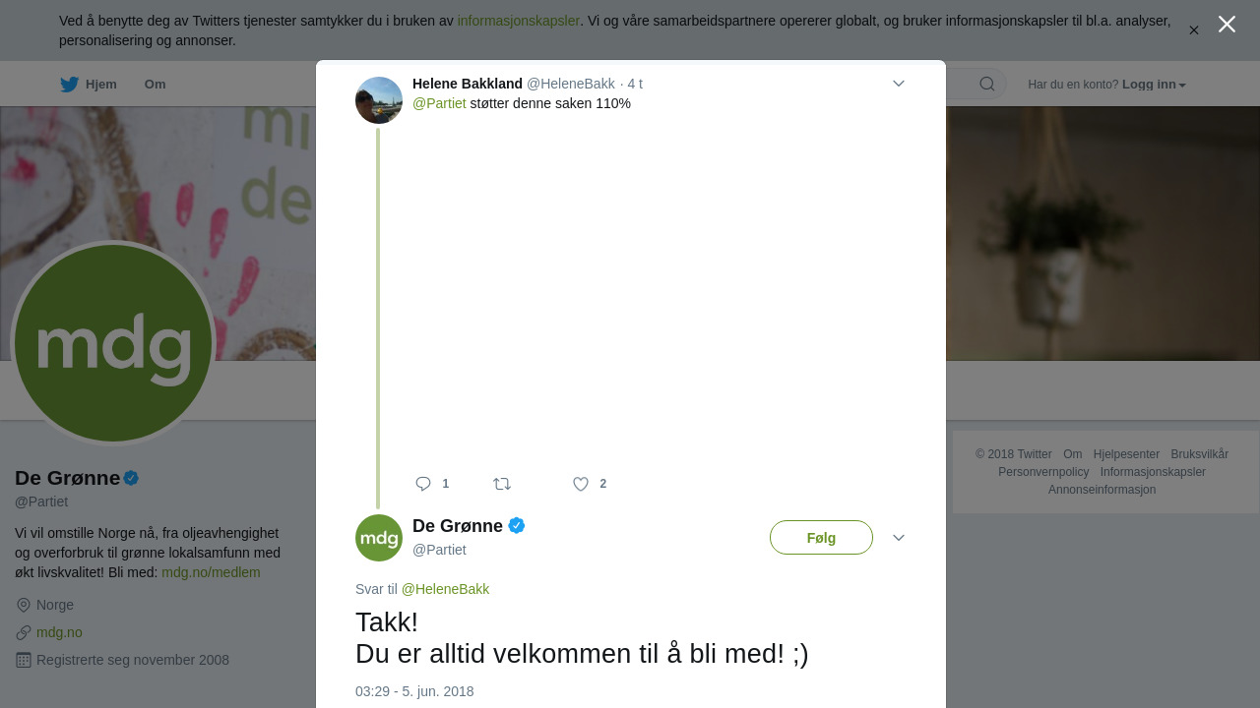Viewport: 1260px width, 708px height.
Task: Open De Grønne avatar in the tweet
Action: pyautogui.click(x=379, y=538)
